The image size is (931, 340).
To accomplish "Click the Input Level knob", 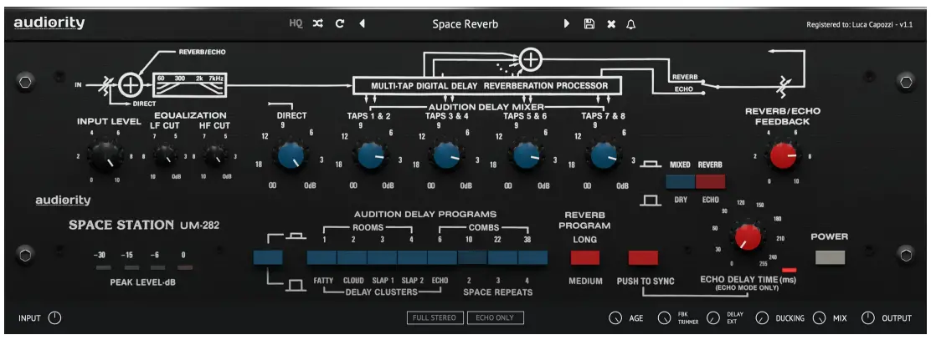I will [x=105, y=155].
